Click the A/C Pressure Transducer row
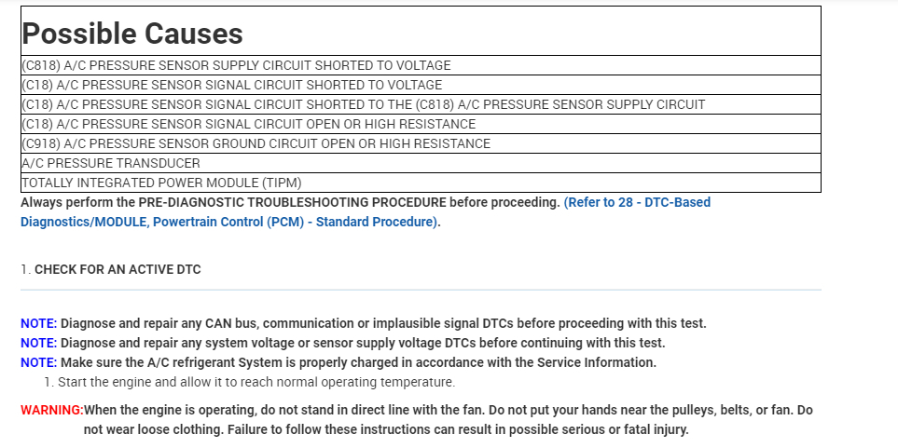This screenshot has width=898, height=448. click(x=110, y=163)
